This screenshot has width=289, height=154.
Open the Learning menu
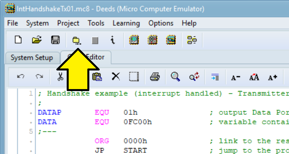coord(126,23)
